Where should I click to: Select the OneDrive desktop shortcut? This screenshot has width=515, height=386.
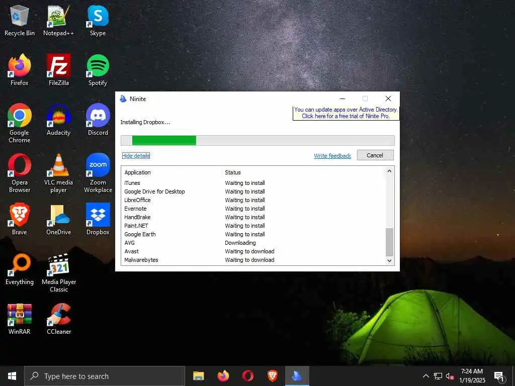(x=58, y=219)
